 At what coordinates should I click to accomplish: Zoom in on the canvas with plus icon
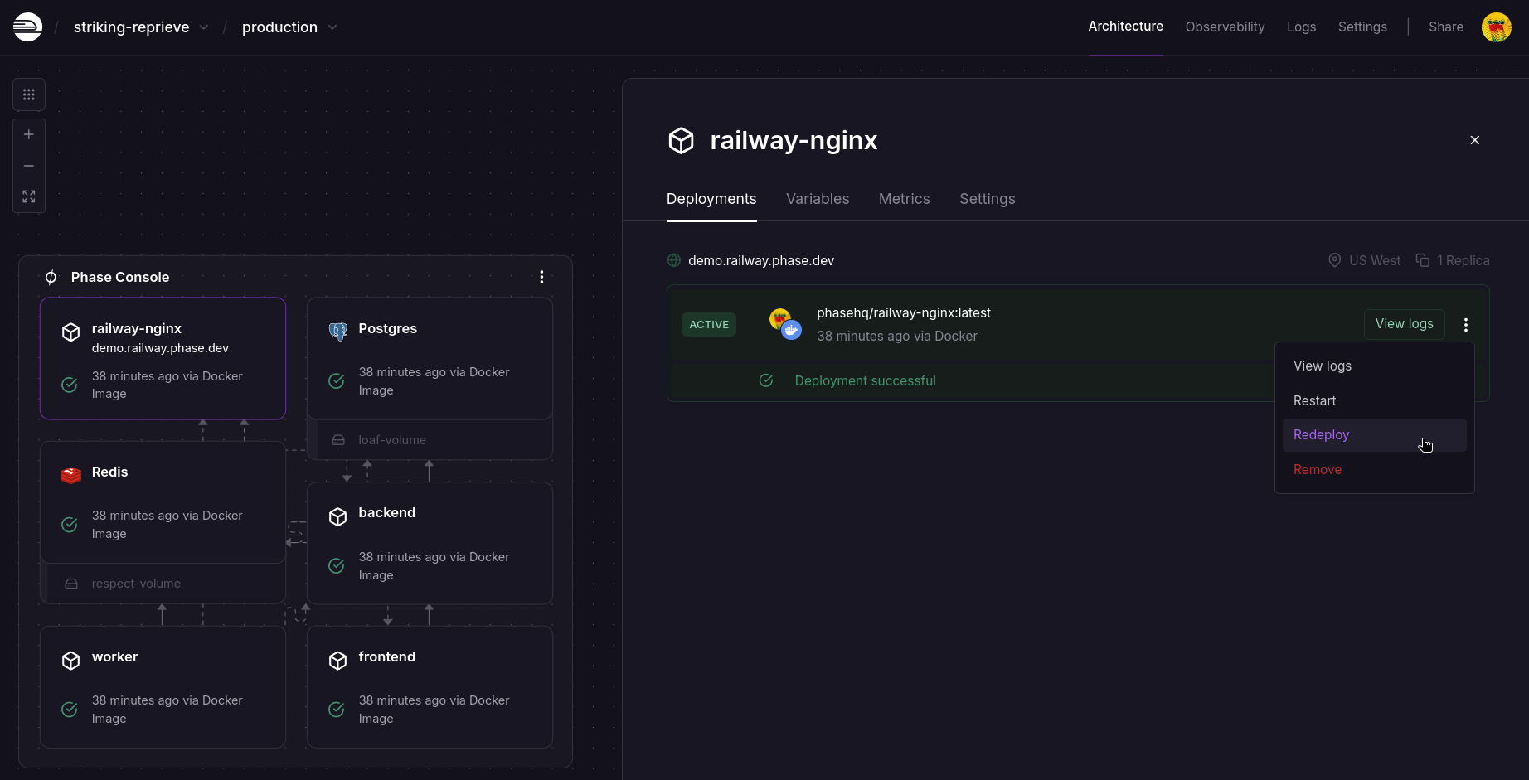coord(28,133)
